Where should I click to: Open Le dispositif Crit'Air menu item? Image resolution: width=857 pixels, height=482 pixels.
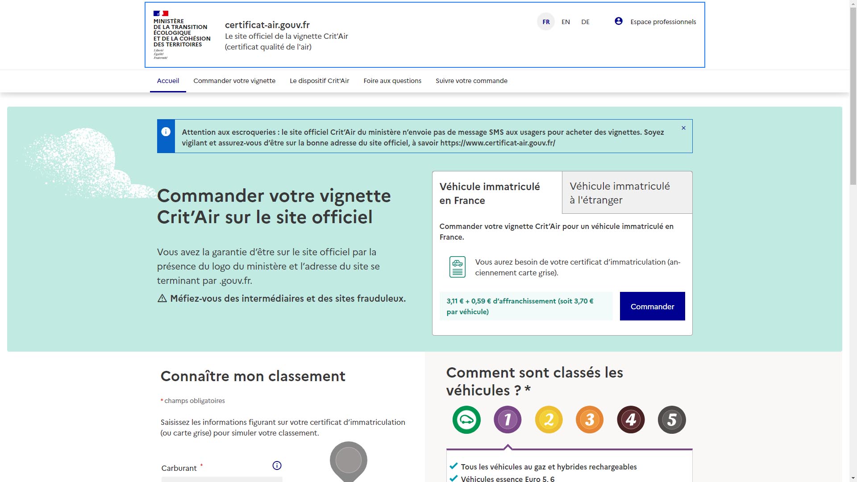click(320, 81)
